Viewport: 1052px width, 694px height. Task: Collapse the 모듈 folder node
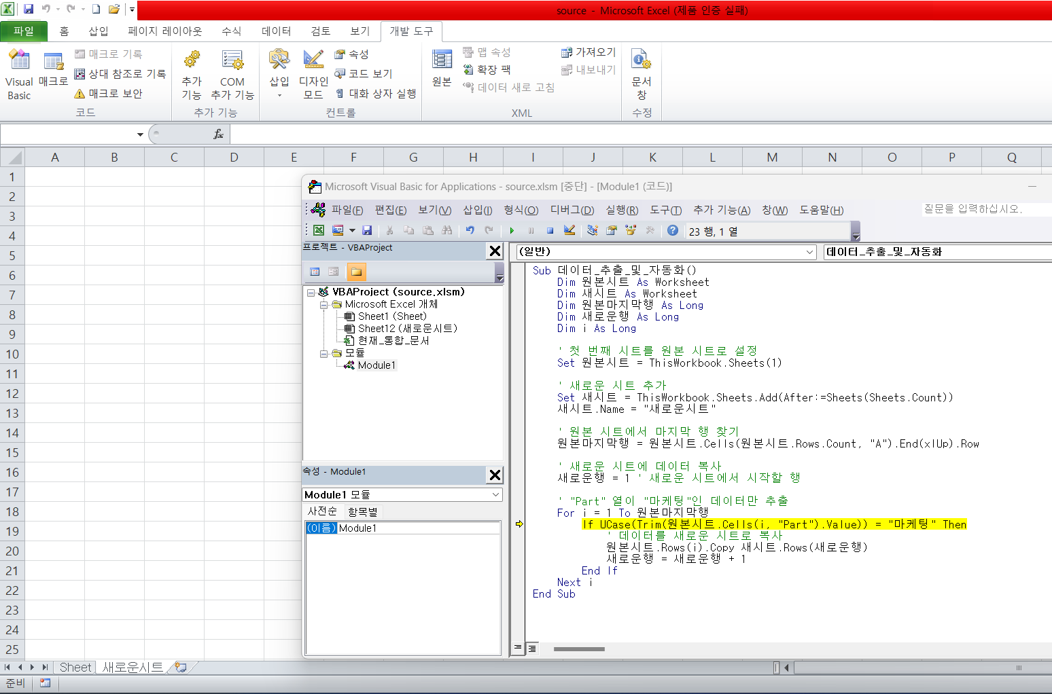324,354
